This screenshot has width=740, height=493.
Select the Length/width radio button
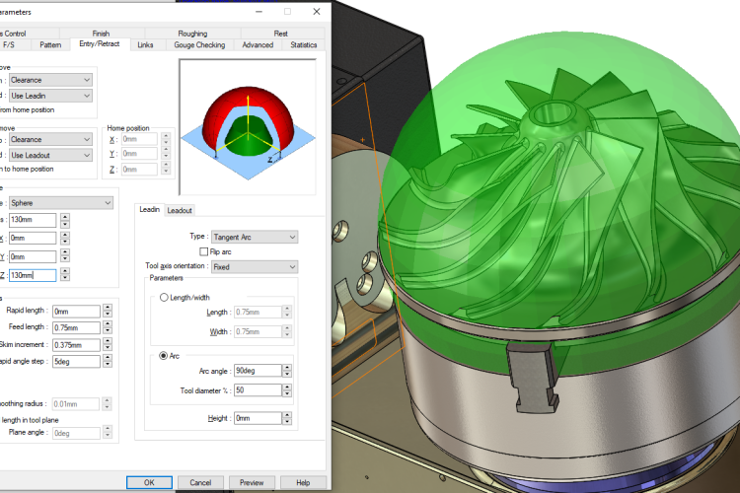click(x=164, y=297)
